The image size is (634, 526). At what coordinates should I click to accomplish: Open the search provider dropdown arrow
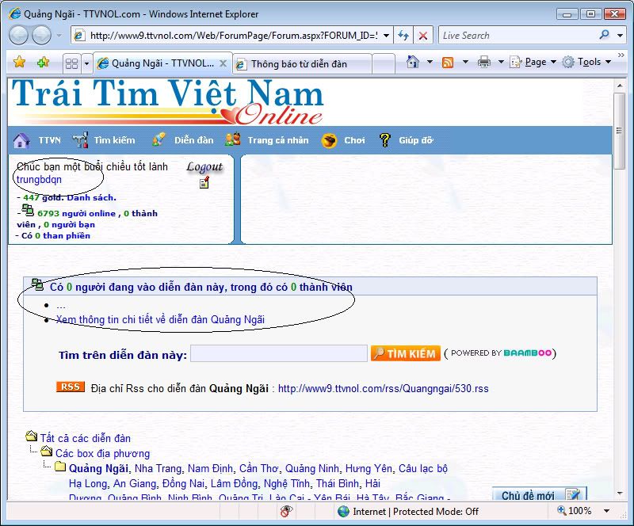click(620, 36)
